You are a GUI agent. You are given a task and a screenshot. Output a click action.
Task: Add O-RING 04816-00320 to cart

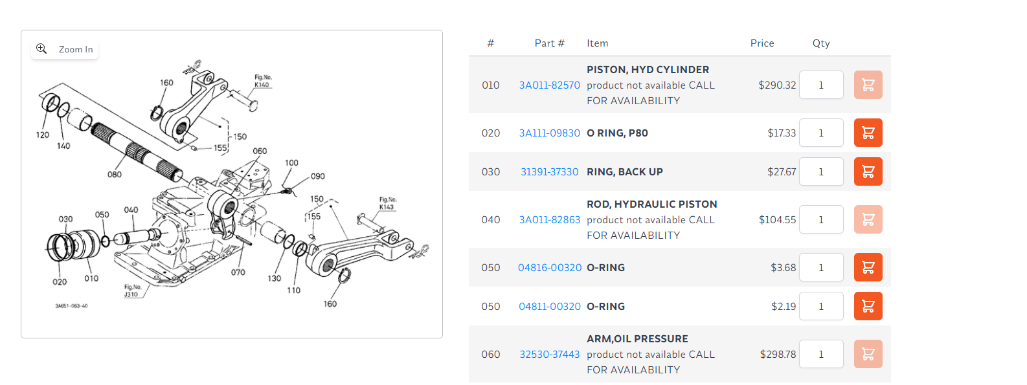(x=868, y=267)
